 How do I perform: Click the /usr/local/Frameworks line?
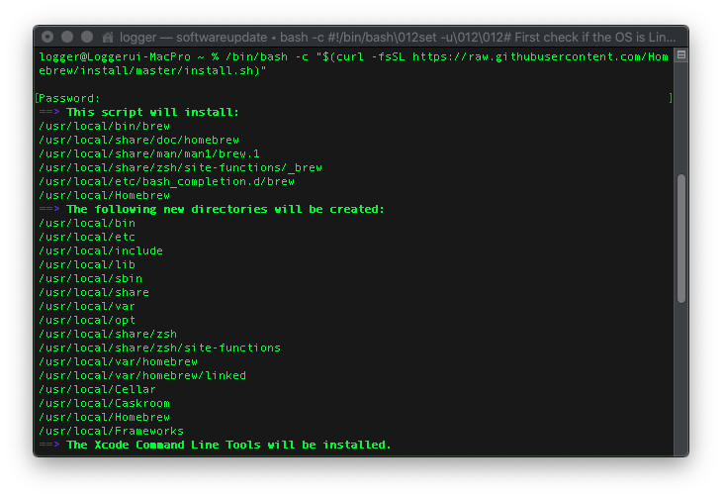[x=111, y=431]
